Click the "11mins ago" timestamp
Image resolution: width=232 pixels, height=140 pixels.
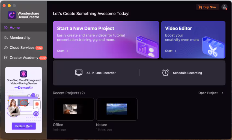pyautogui.click(x=104, y=130)
